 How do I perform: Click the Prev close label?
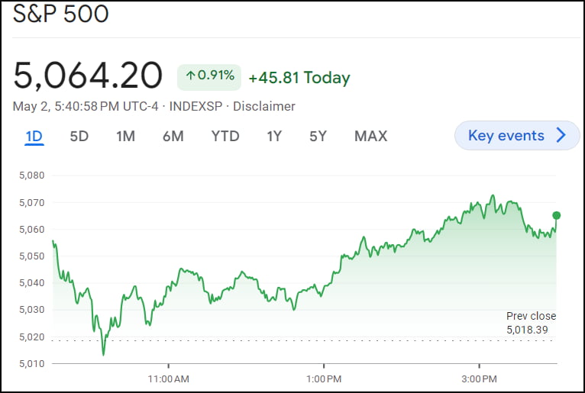click(x=531, y=316)
